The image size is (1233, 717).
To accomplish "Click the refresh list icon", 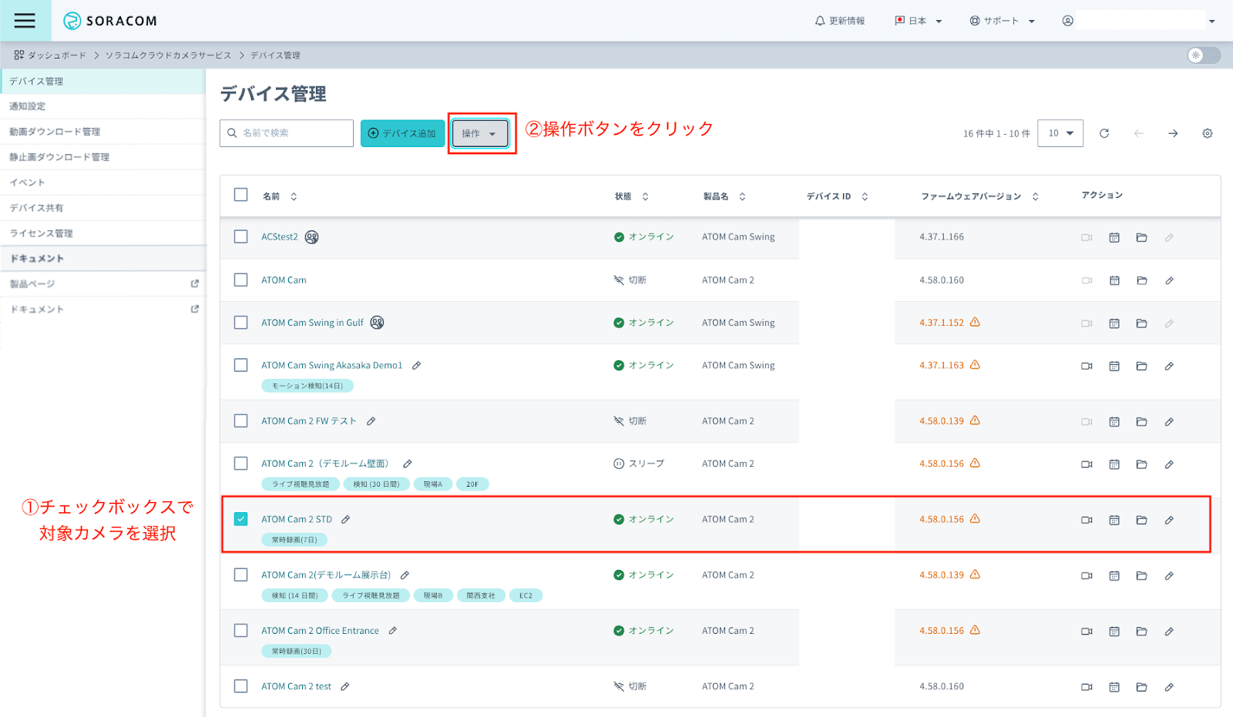I will pos(1104,133).
